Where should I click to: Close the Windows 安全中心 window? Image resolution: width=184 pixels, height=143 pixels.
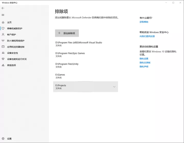[180, 3]
